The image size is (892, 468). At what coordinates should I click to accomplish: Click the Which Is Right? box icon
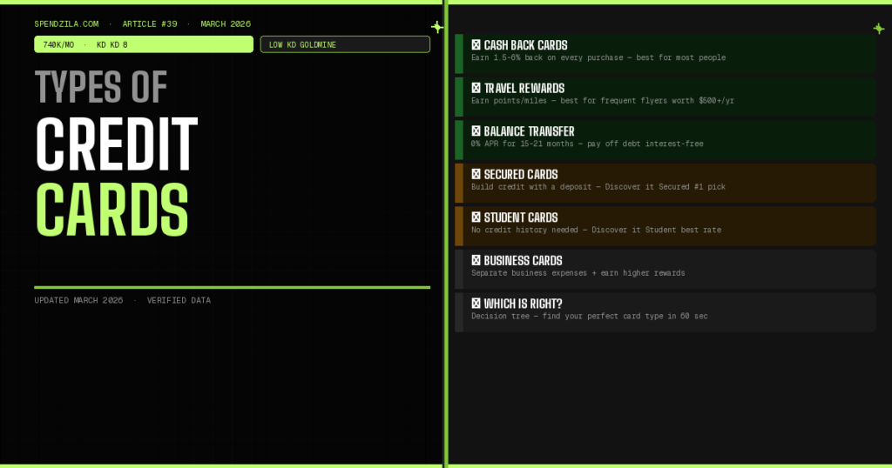click(x=476, y=304)
